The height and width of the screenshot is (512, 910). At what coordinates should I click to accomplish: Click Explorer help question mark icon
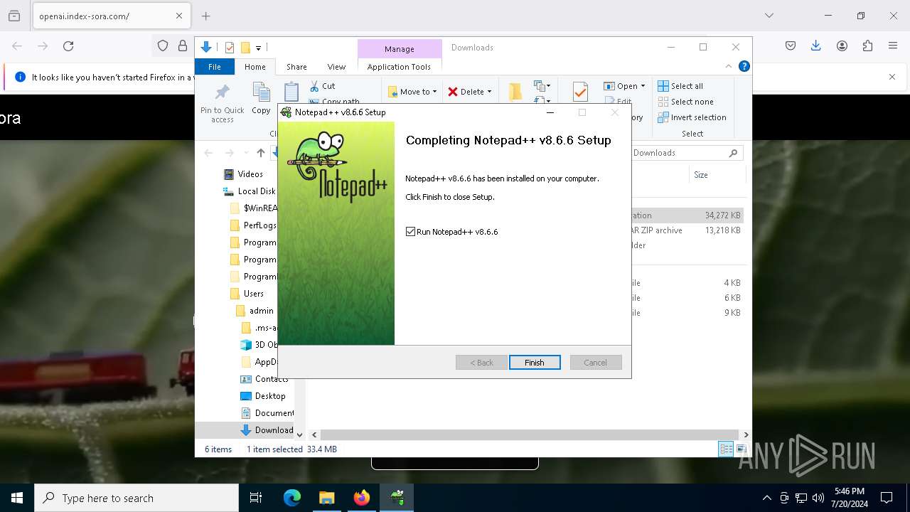tap(744, 66)
